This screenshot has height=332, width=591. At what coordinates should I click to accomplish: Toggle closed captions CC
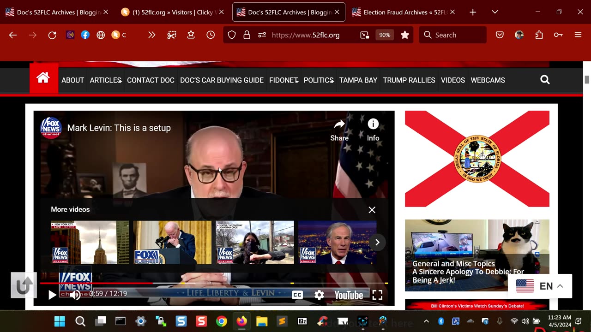click(x=297, y=295)
